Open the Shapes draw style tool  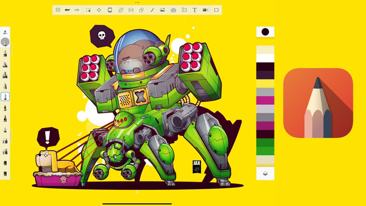[x=142, y=10]
